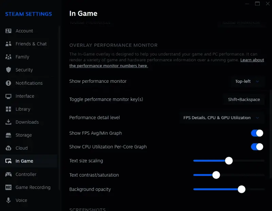Open the Family settings tab

click(22, 57)
